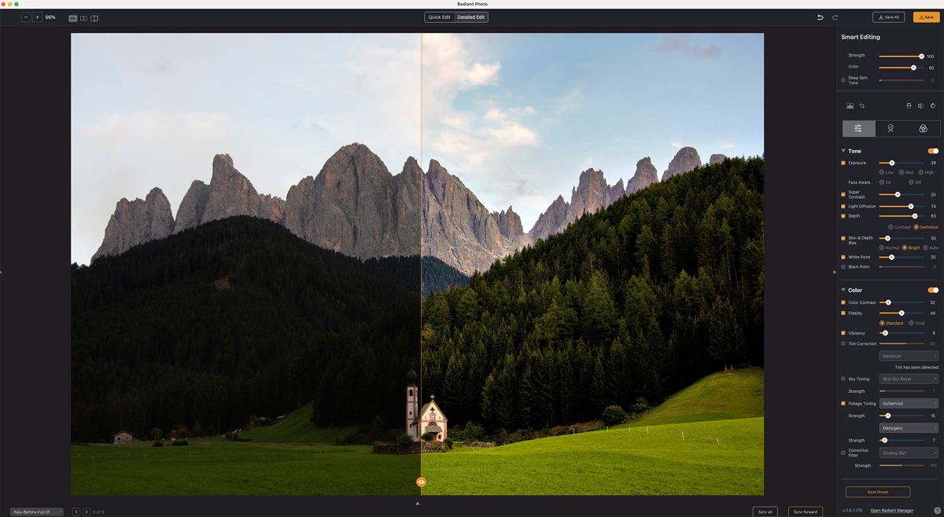This screenshot has width=944, height=517.
Task: Uncheck the Light Diffusion checkbox
Action: click(843, 206)
